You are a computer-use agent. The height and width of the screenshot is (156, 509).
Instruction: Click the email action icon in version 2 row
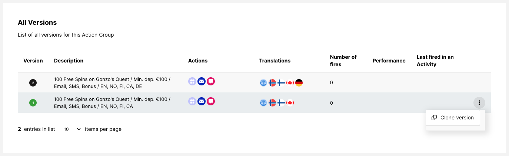(201, 81)
